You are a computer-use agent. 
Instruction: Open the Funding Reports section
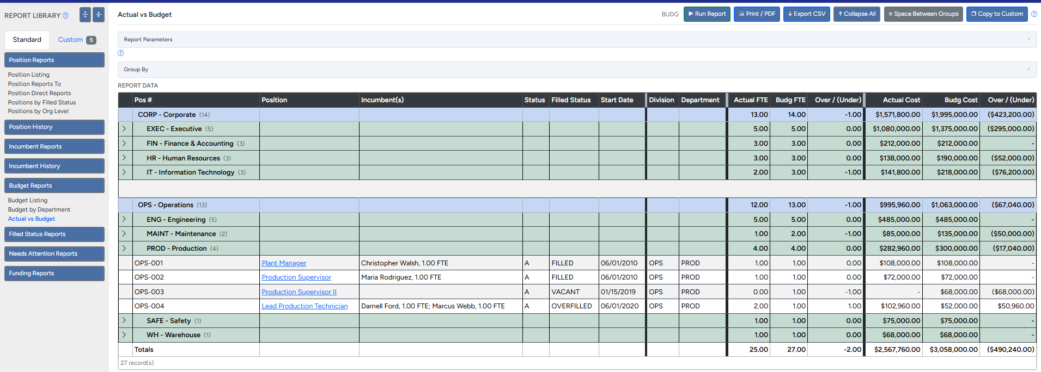[54, 273]
